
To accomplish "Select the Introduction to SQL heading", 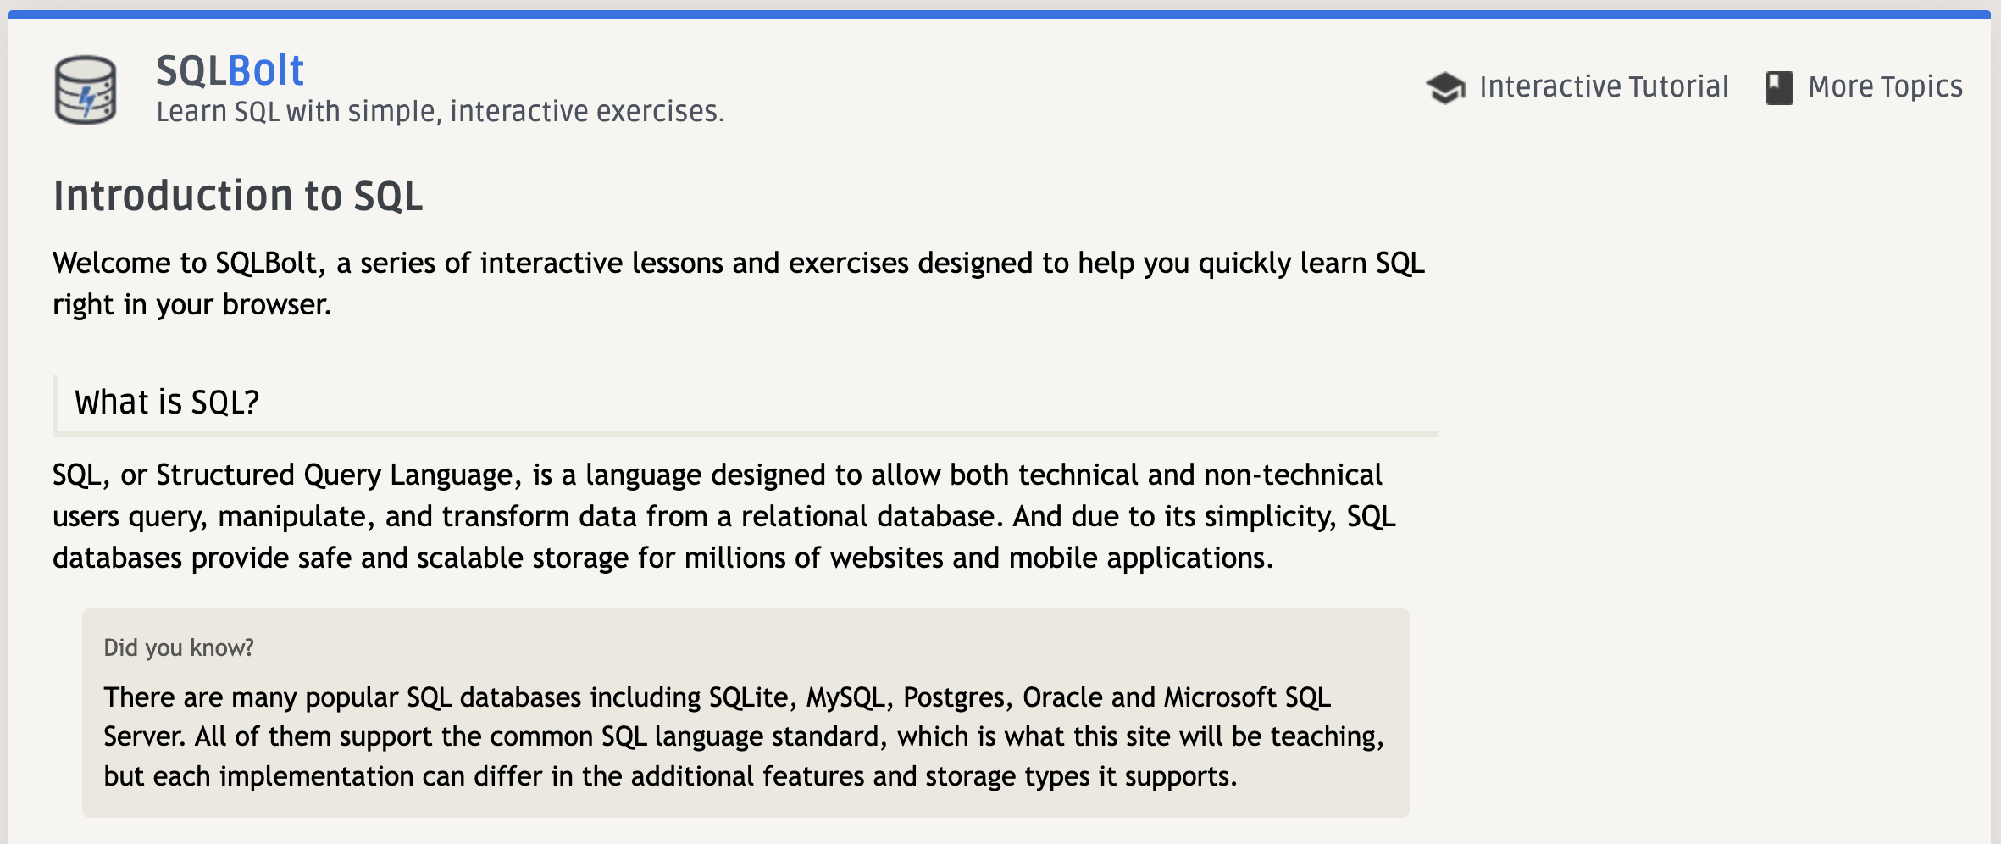I will pos(238,195).
